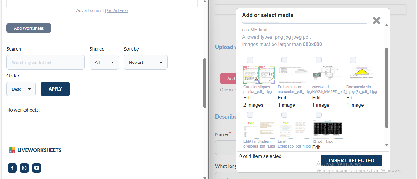Open the Pinterest social icon

tap(24, 168)
